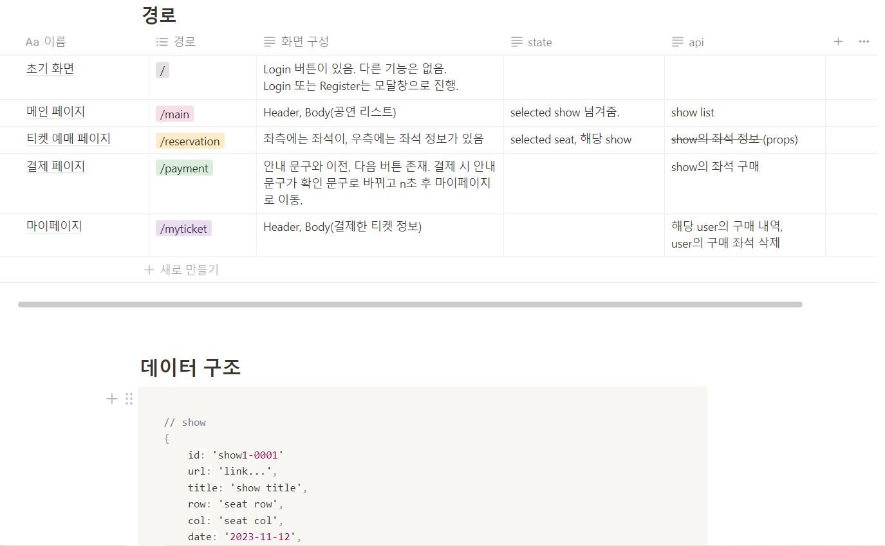885x546 pixels.
Task: Click the '/payment' path tag
Action: (184, 168)
